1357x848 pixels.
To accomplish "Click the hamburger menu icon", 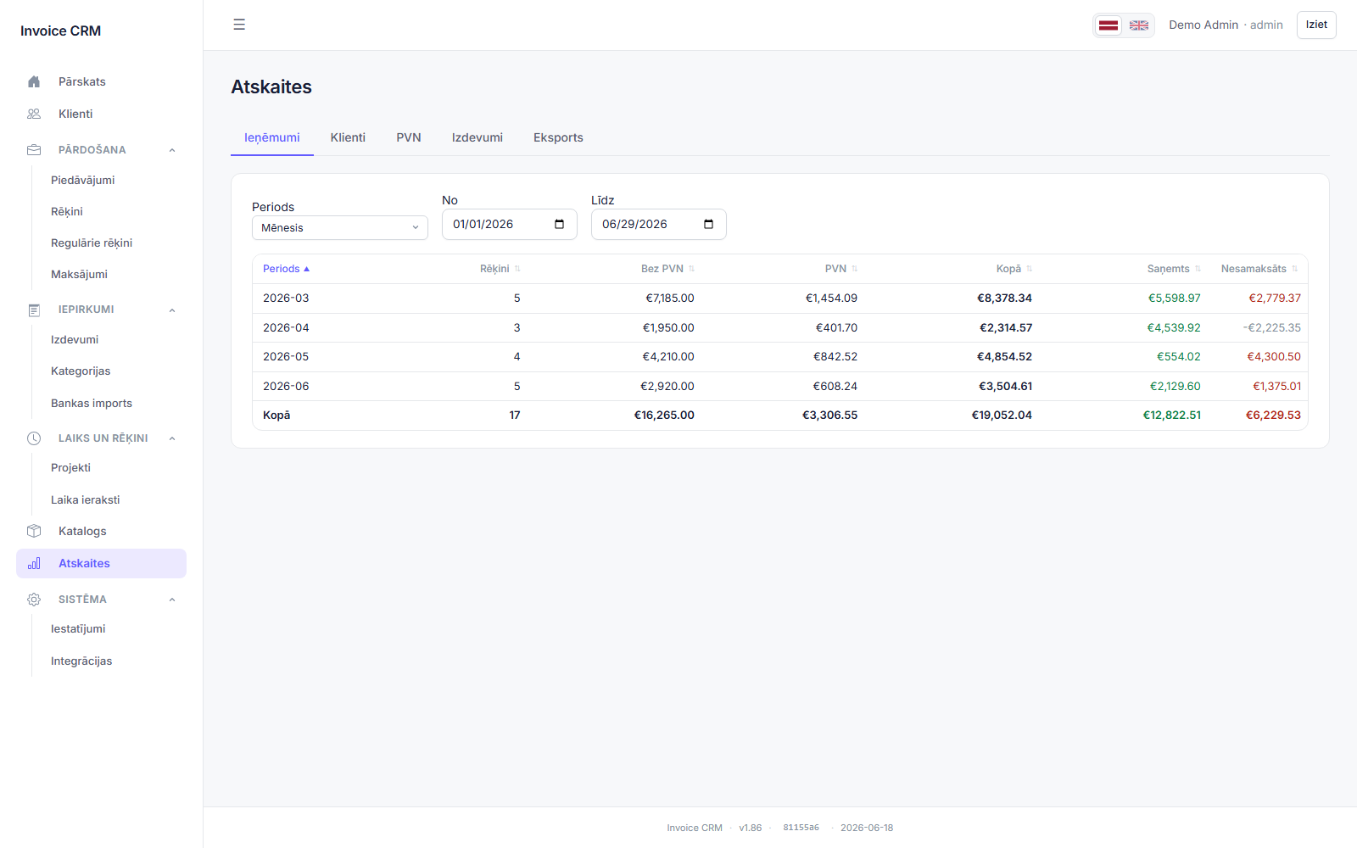I will tap(239, 25).
